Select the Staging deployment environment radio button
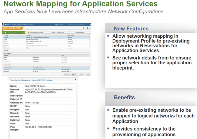This screenshot has height=139, width=197. (x=3, y=38)
